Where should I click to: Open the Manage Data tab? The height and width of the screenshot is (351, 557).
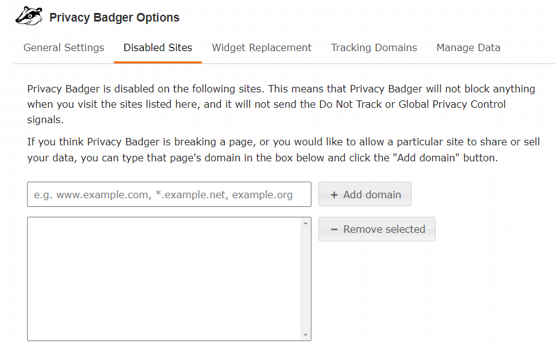tap(468, 47)
